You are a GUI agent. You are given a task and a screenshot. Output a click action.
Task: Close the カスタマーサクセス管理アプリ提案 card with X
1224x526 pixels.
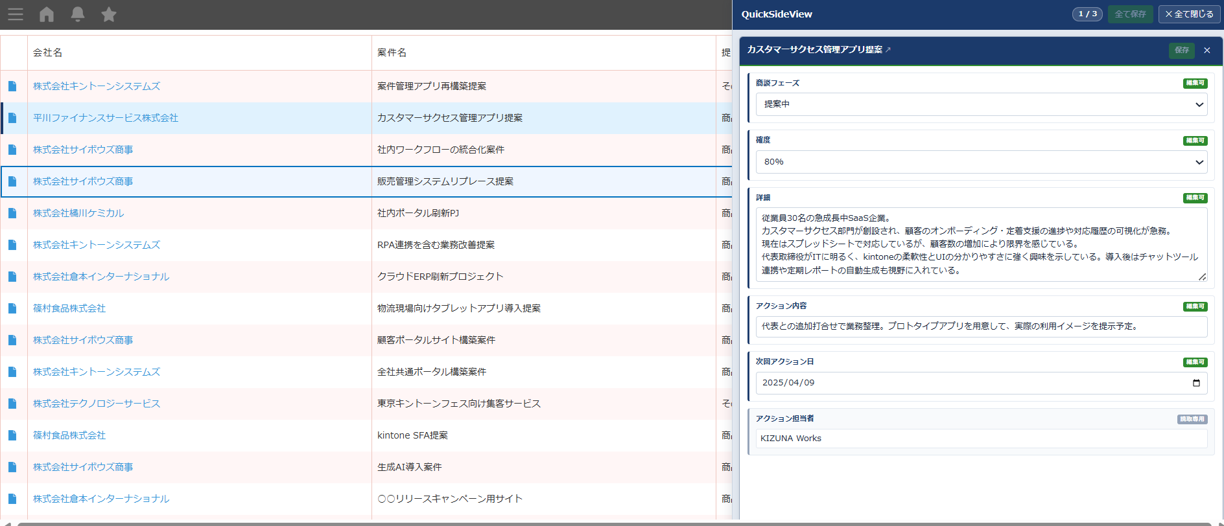(1206, 50)
